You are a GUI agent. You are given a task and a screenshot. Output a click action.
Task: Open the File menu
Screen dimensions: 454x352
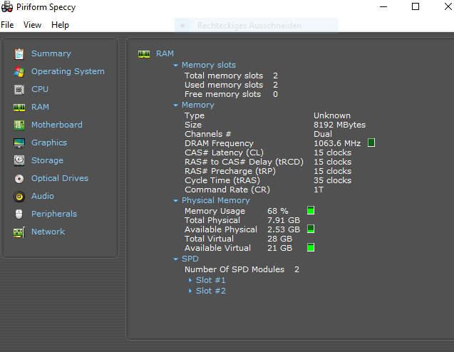pos(7,25)
